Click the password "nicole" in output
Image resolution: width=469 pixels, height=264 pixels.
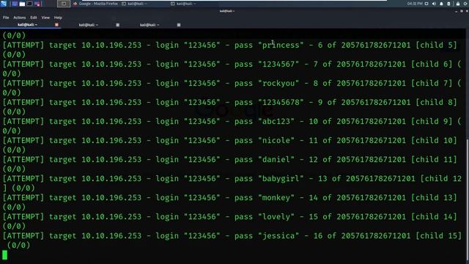point(276,140)
